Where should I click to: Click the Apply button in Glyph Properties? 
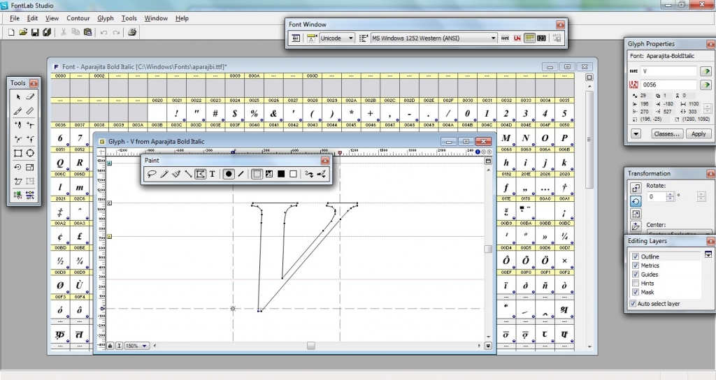[x=698, y=133]
